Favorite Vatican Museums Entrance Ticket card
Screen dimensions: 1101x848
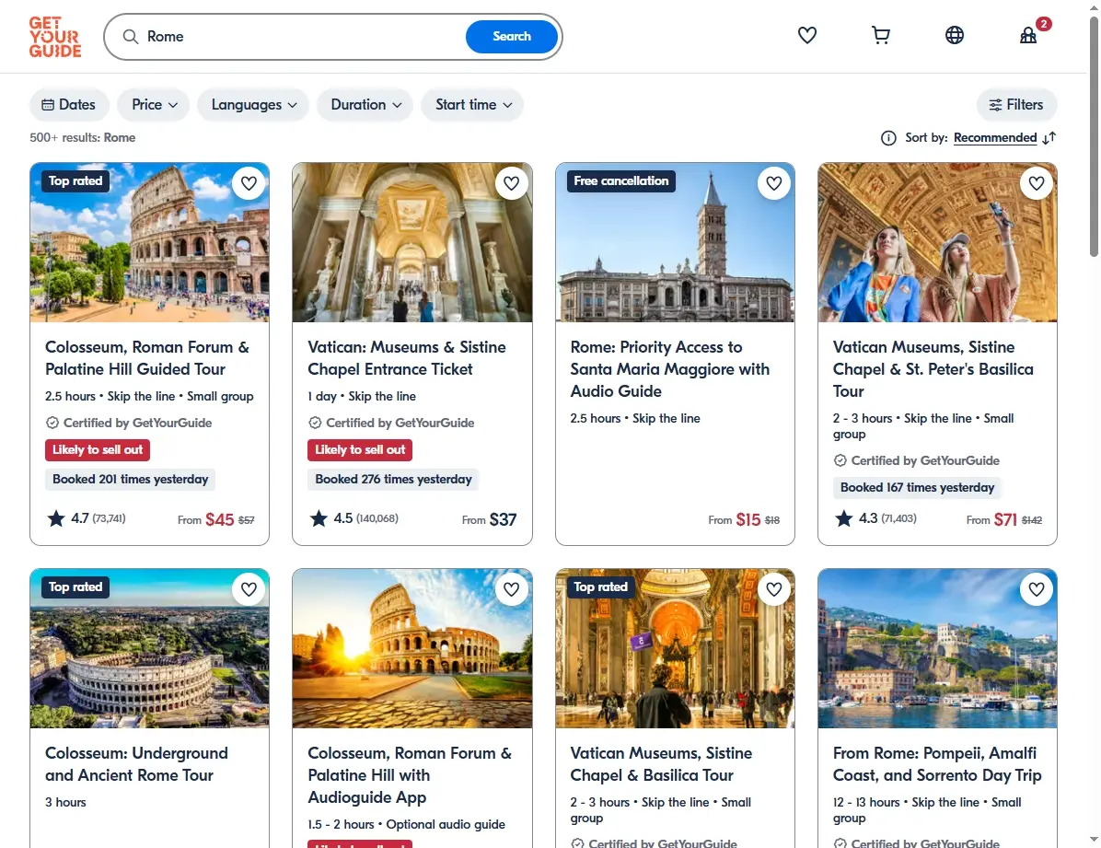click(511, 183)
